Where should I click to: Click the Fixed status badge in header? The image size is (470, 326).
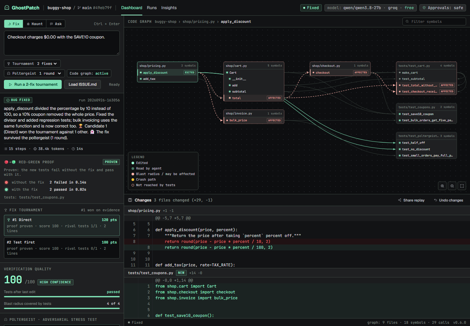click(311, 8)
